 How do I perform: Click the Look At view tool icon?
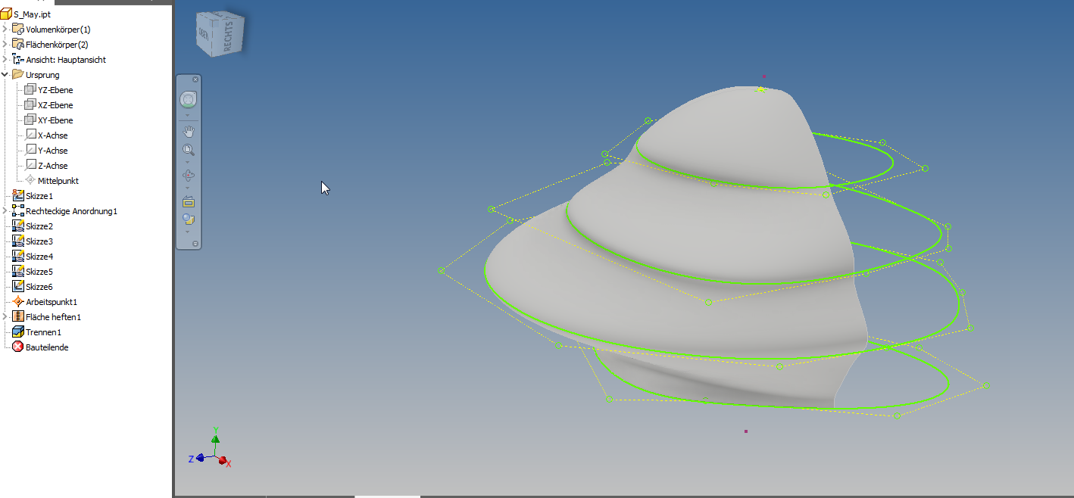pos(188,201)
